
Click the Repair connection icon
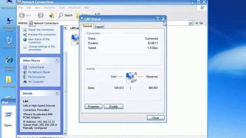(x=25, y=30)
